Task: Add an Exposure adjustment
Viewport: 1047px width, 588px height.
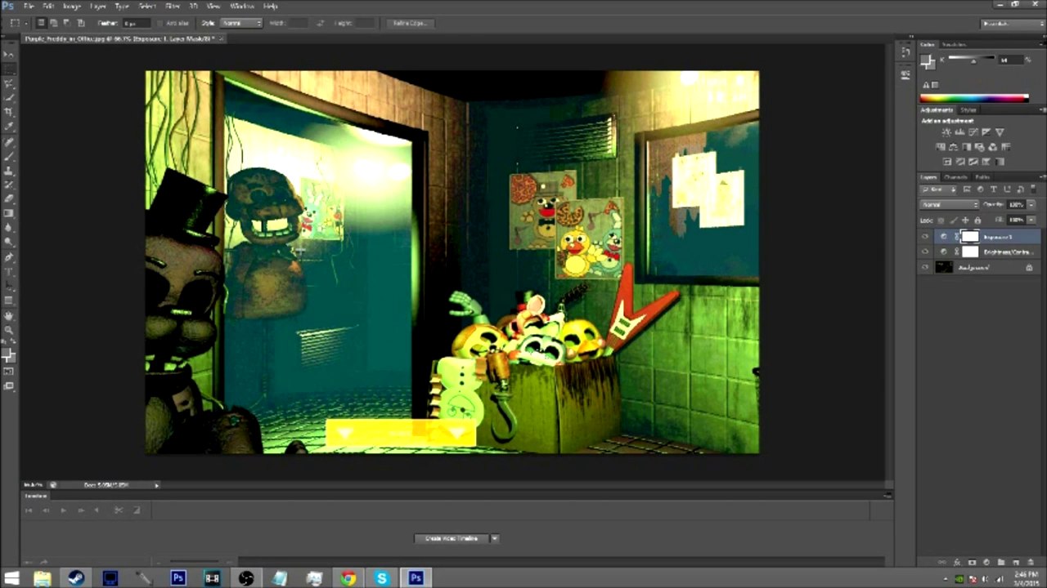Action: 986,132
